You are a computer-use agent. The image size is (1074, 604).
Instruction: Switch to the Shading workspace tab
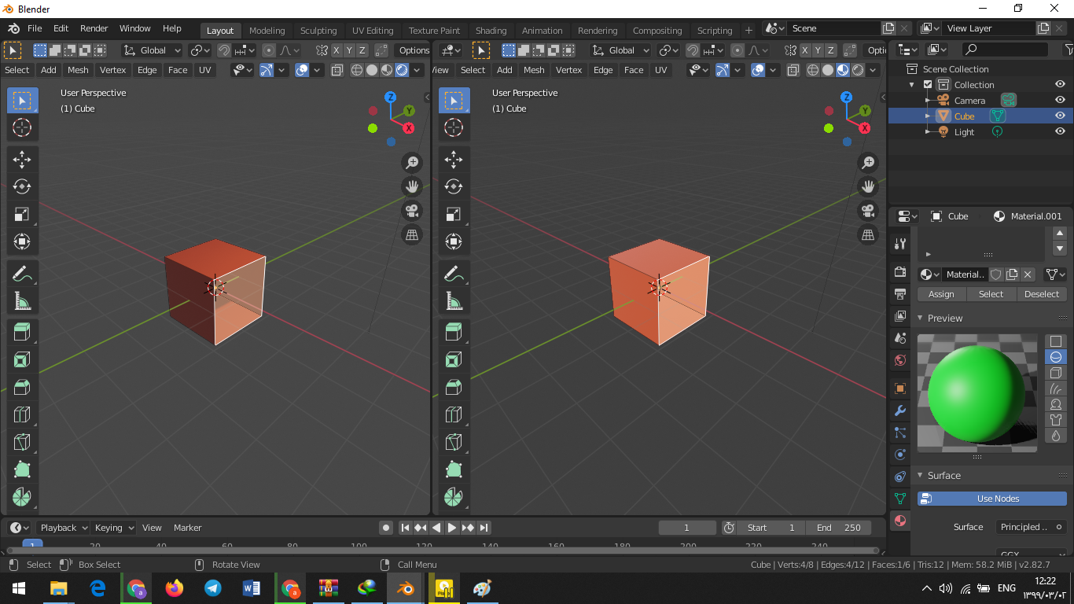(491, 31)
